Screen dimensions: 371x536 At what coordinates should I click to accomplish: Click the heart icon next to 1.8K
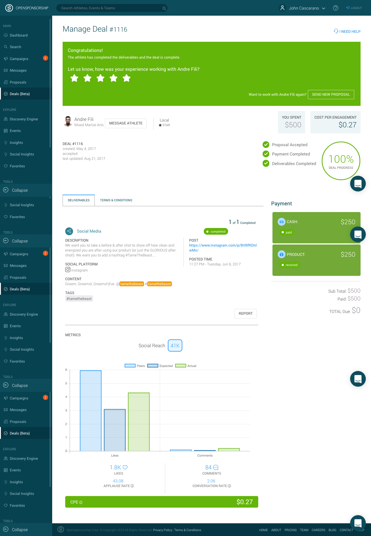[x=125, y=467]
